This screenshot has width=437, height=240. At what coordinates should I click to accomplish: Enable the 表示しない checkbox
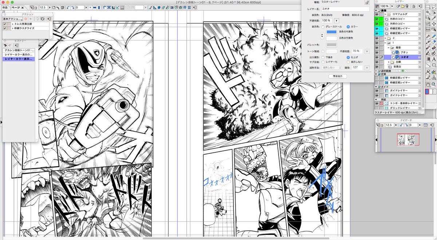point(348,62)
